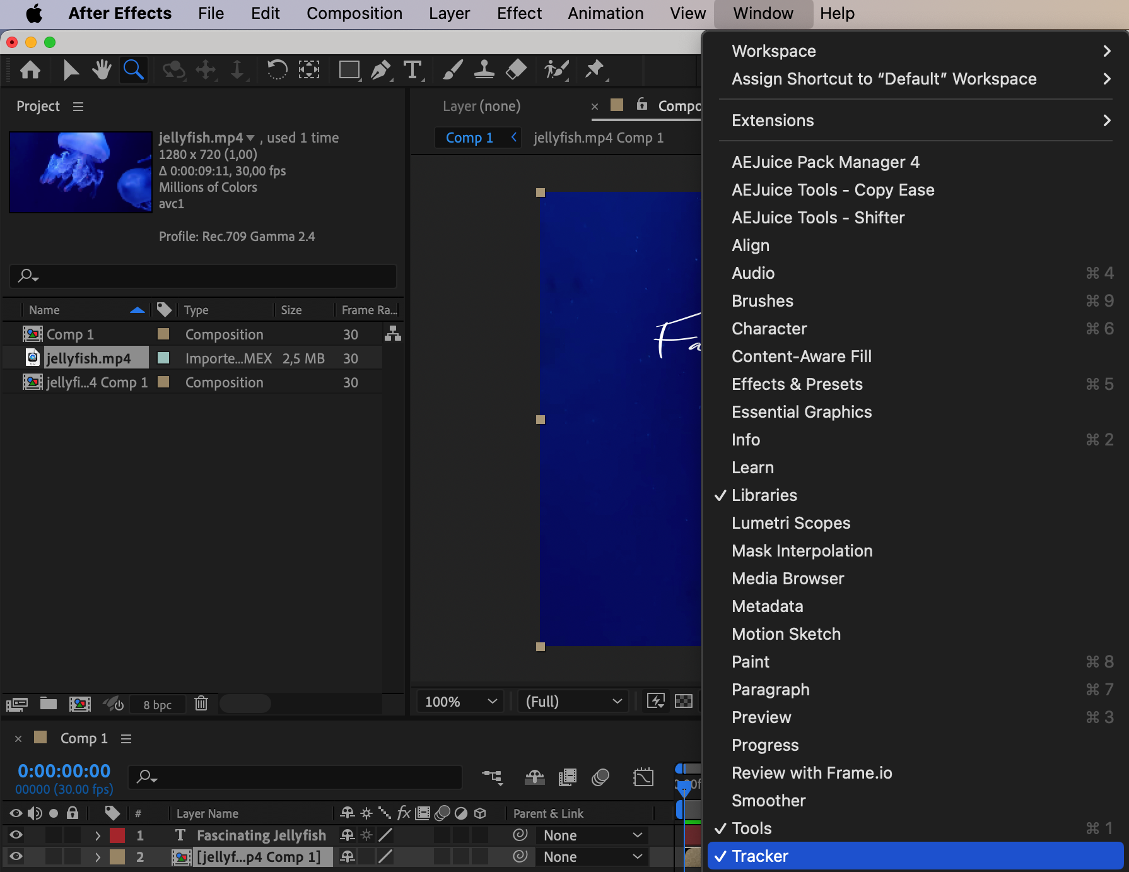This screenshot has height=872, width=1129.
Task: Open the Project panel menu
Action: tap(78, 107)
